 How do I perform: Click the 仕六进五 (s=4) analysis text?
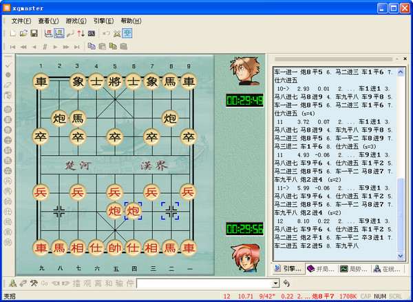(x=295, y=113)
